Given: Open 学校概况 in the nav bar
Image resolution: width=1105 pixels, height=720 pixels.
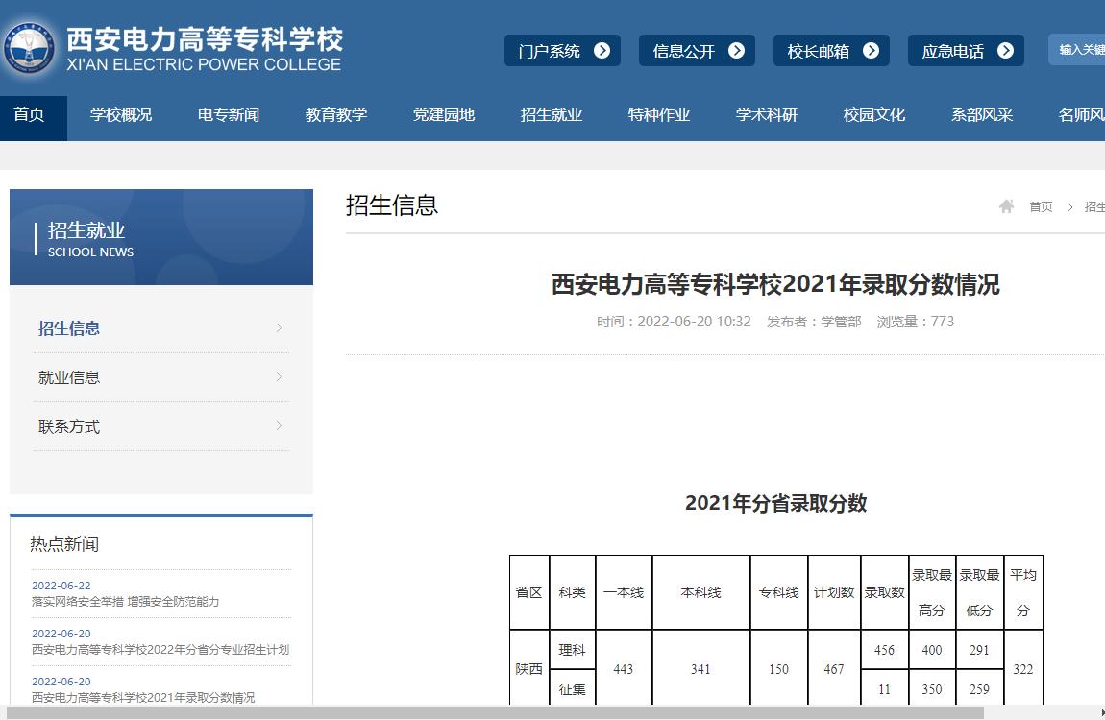Looking at the screenshot, I should (x=121, y=115).
